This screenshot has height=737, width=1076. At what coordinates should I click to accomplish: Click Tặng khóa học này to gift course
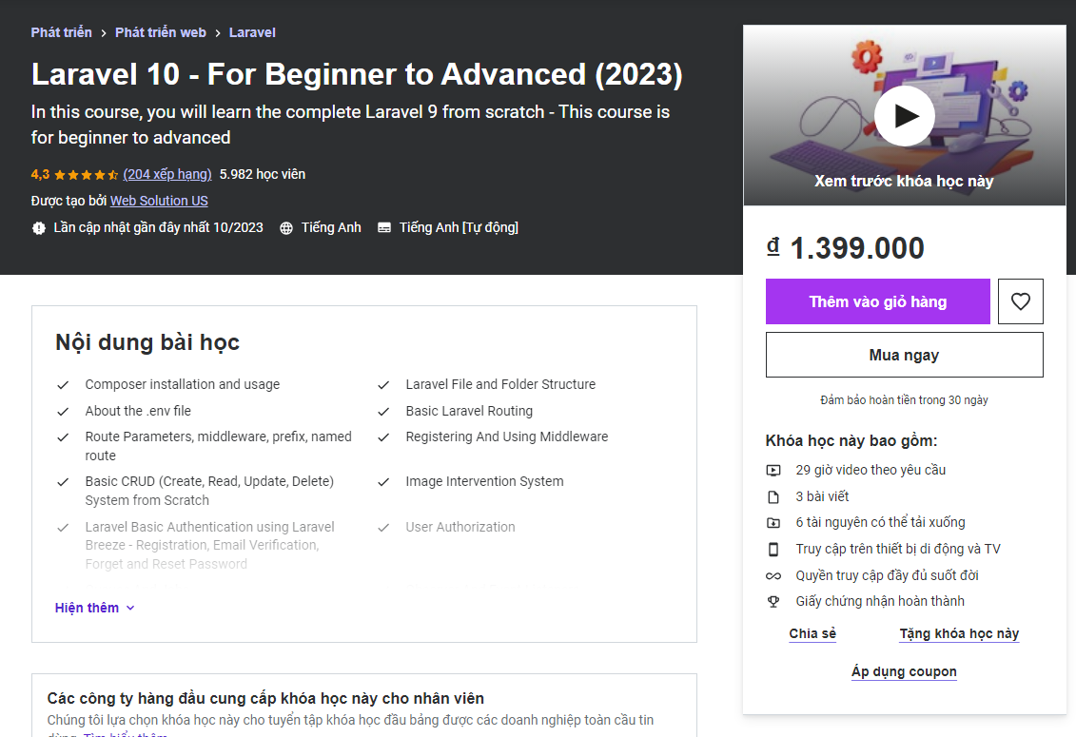tap(958, 633)
